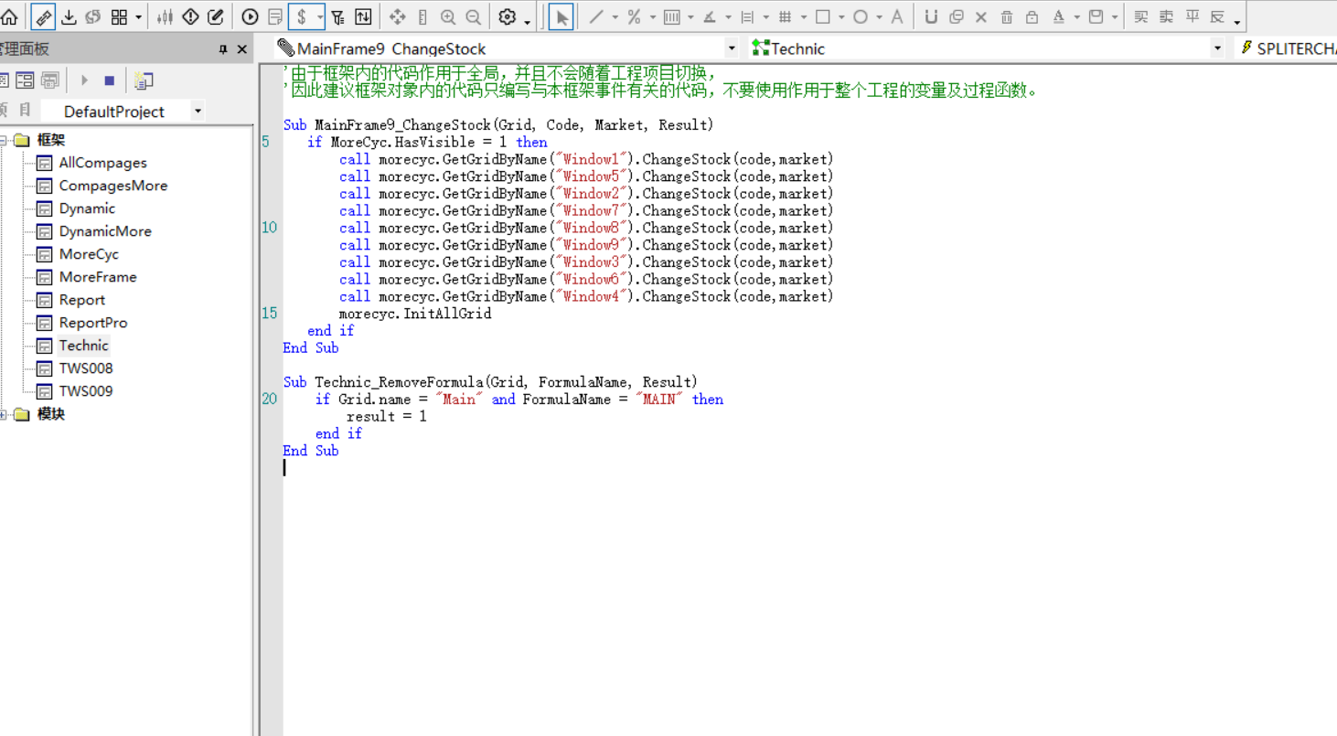Select the MoreCyc frame in tree
1337x736 pixels.
point(89,254)
